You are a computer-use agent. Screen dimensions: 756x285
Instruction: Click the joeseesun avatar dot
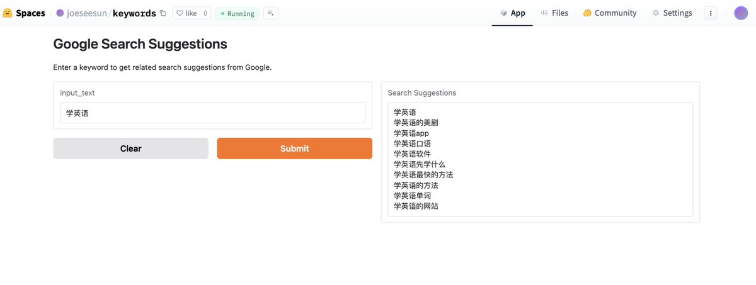60,13
